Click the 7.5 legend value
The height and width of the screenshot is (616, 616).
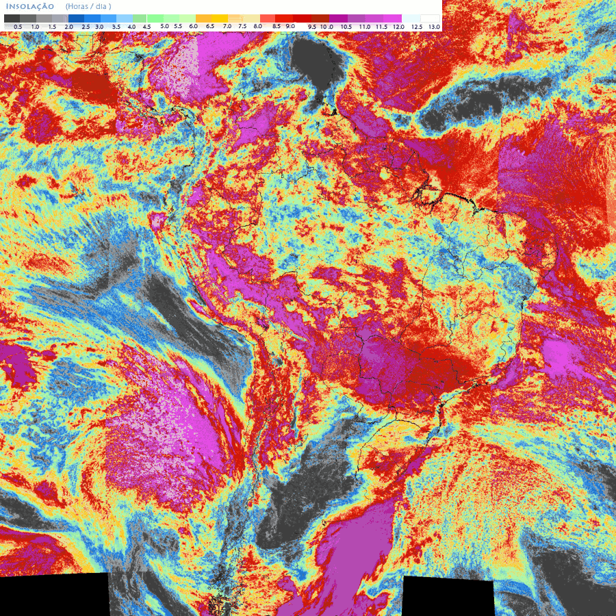pos(242,26)
